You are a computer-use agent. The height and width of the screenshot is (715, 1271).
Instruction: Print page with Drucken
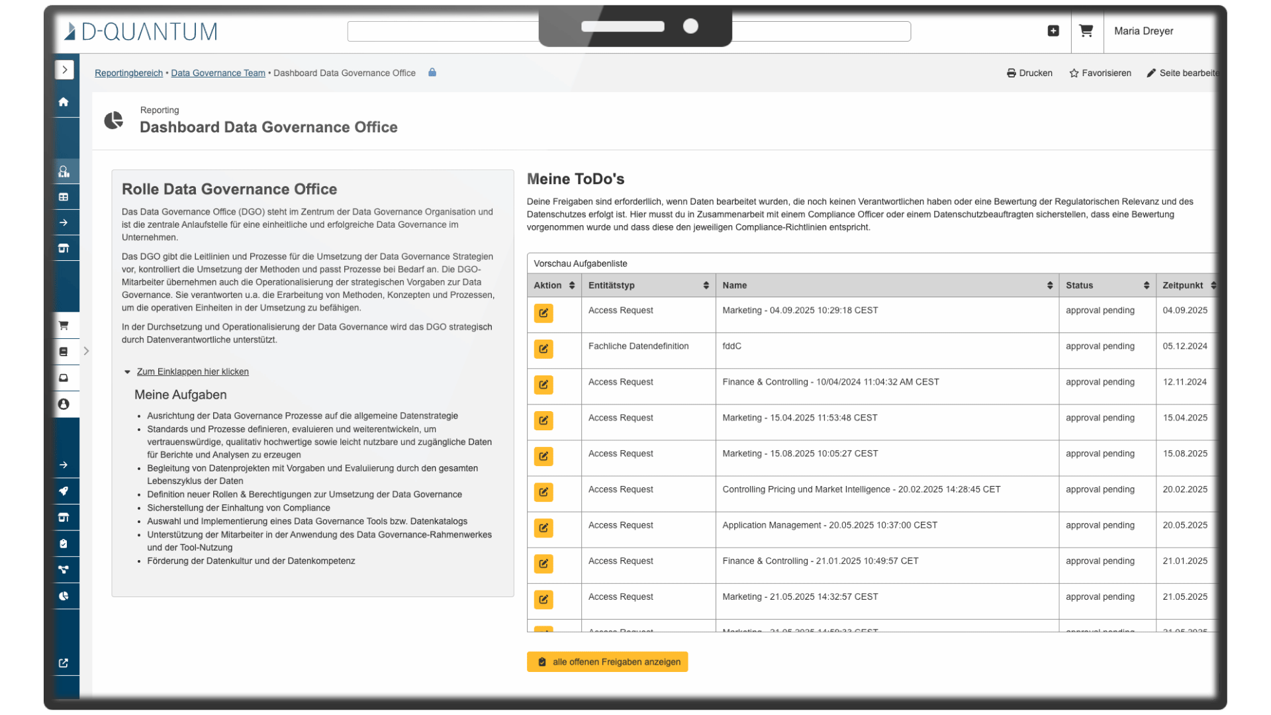pos(1029,73)
